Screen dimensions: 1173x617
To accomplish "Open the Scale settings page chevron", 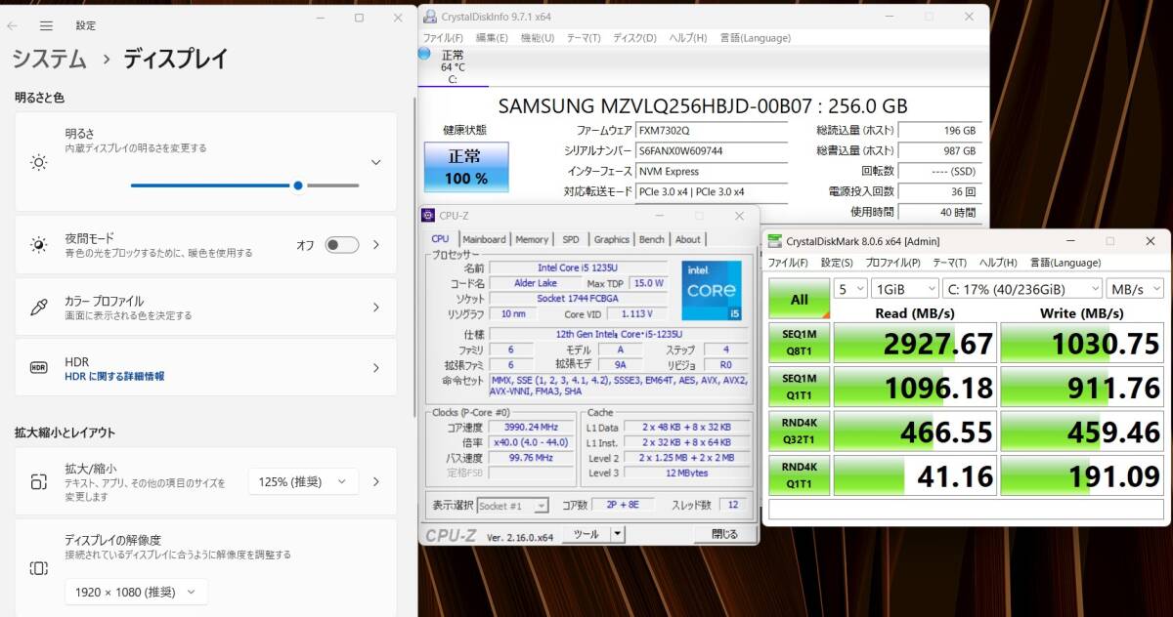I will point(376,481).
